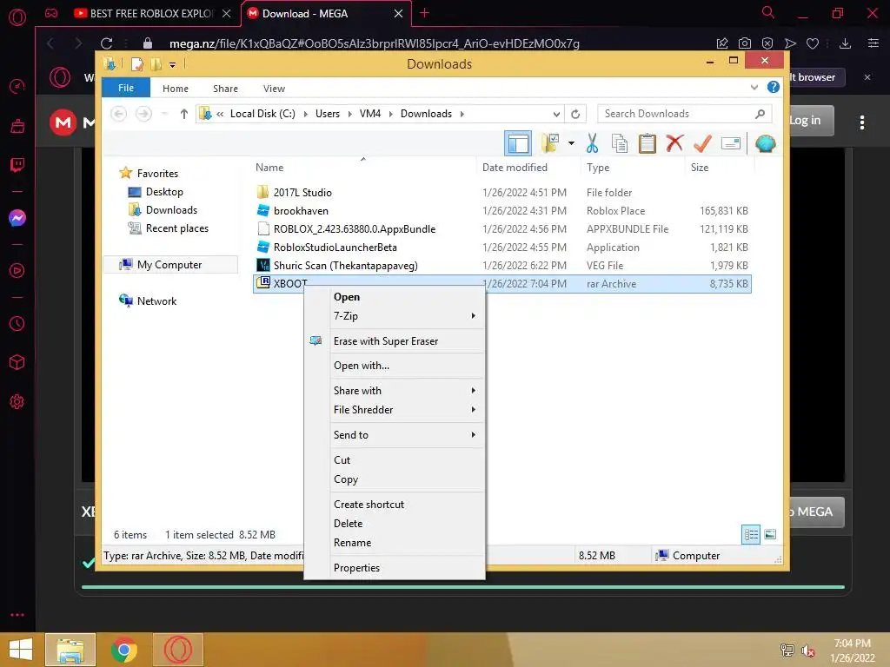Click Explorer Back navigation arrow
The image size is (890, 667).
[x=118, y=114]
